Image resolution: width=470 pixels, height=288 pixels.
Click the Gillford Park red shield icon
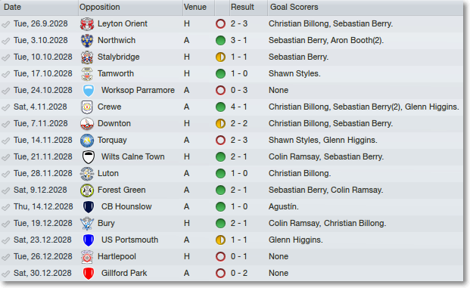89,274
